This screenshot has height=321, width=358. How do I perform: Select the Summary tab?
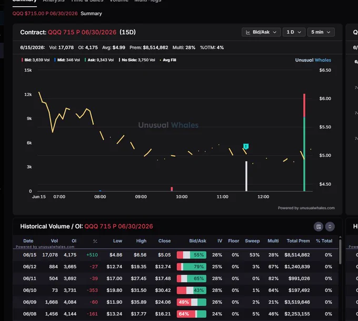[x=24, y=1]
